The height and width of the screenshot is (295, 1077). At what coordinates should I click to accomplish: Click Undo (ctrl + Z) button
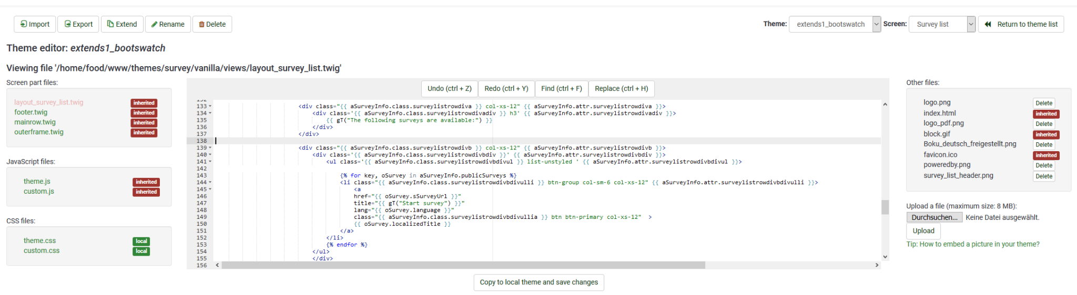coord(449,89)
